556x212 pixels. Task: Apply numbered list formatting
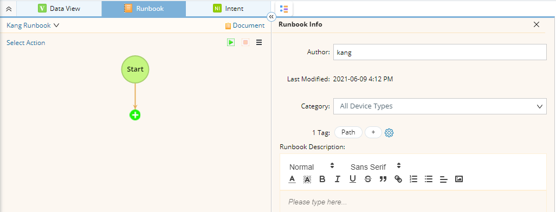tap(413, 179)
